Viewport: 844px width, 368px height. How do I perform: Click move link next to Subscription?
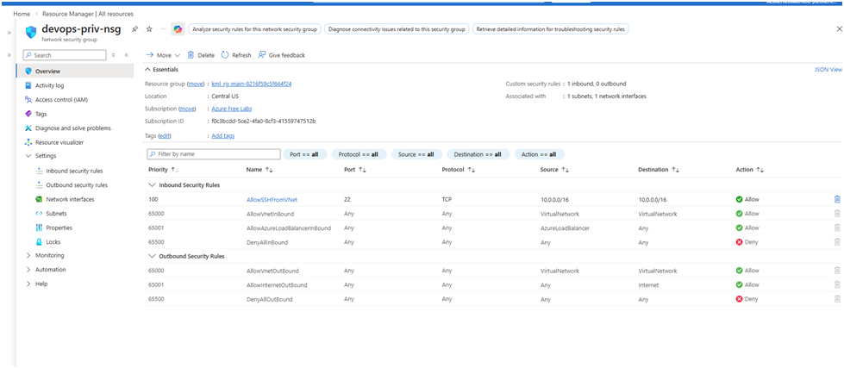pos(187,109)
